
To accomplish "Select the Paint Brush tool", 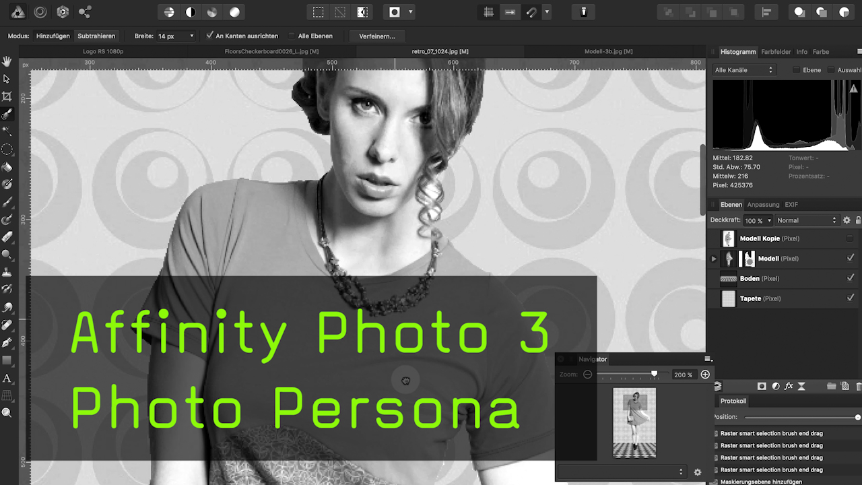I will coord(7,202).
